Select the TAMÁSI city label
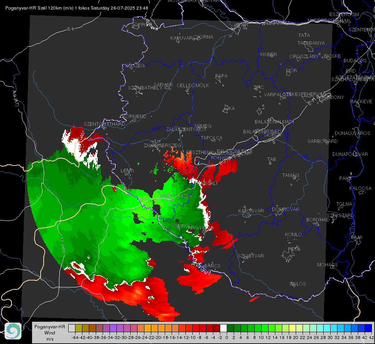Image resolution: width=375 pixels, height=344 pixels. [291, 175]
